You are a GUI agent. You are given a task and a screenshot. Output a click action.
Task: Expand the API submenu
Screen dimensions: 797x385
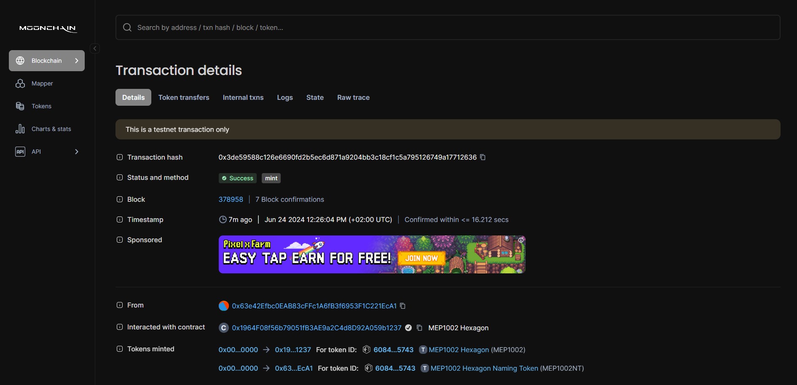click(x=76, y=152)
